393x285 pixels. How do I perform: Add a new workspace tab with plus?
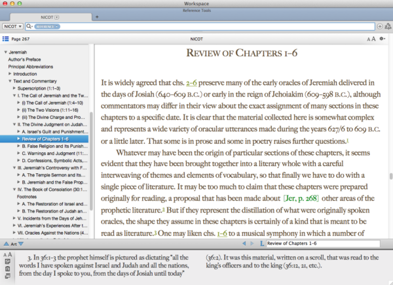tap(98, 16)
